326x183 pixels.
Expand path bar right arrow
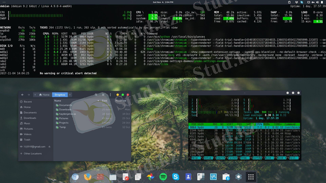[70, 95]
